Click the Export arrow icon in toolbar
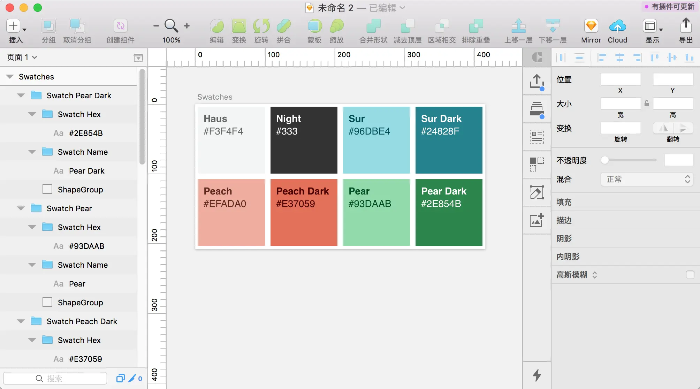Screen dimensions: 700x389 pos(685,26)
